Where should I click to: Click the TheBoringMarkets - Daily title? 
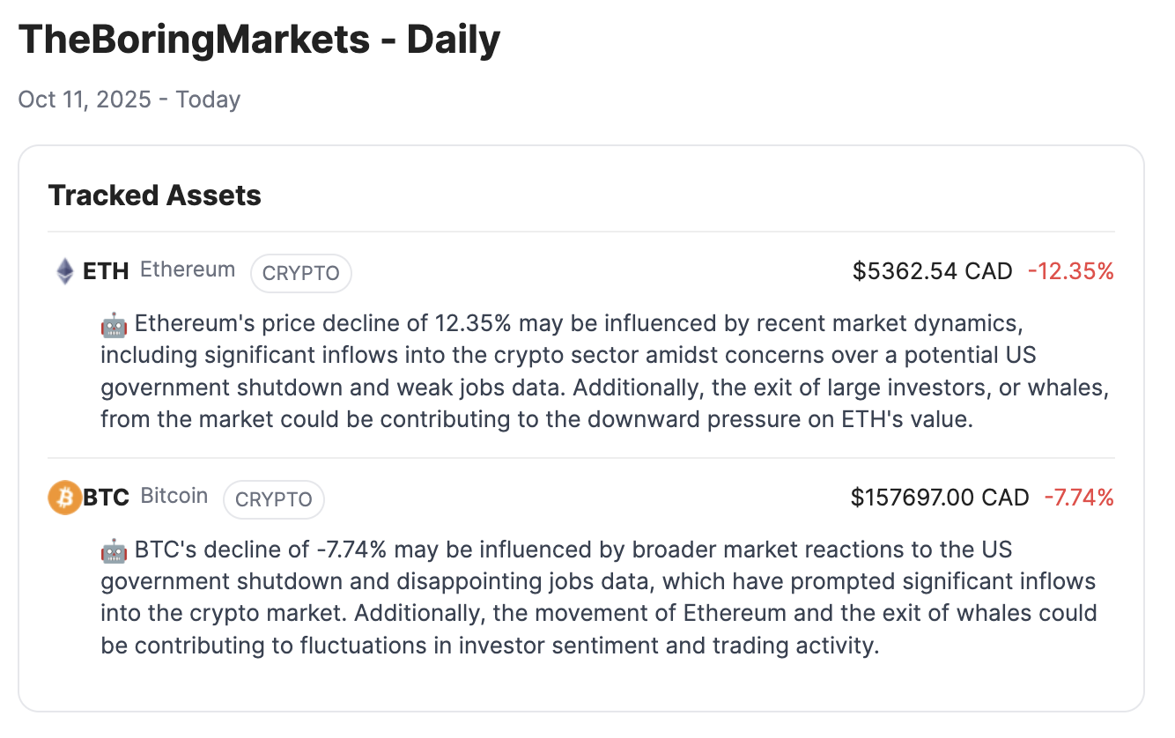[x=259, y=41]
